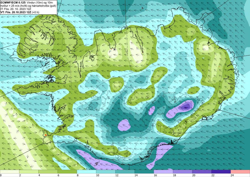Viewport: 250px width, 177px height.
Task: Click the '2' label on the color scale
Action: point(20,176)
